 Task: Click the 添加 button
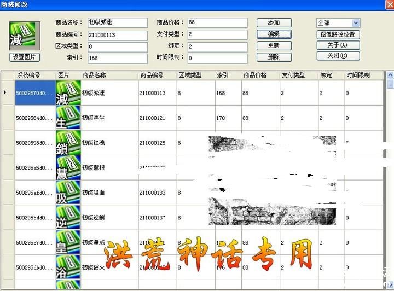(x=274, y=22)
